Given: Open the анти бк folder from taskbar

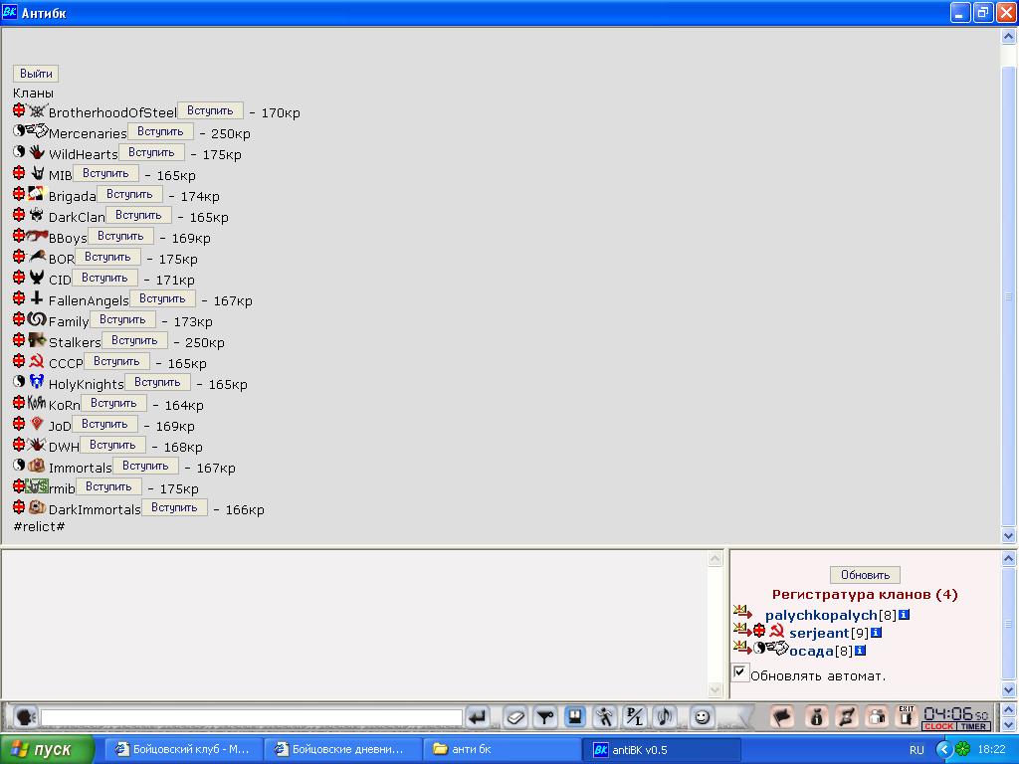Looking at the screenshot, I should [x=502, y=750].
